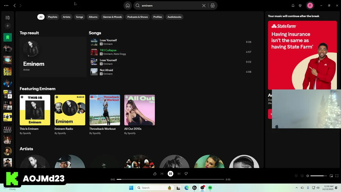Viewport: 341px width, 192px height.
Task: Go forward with the right arrow
Action: pos(21,6)
